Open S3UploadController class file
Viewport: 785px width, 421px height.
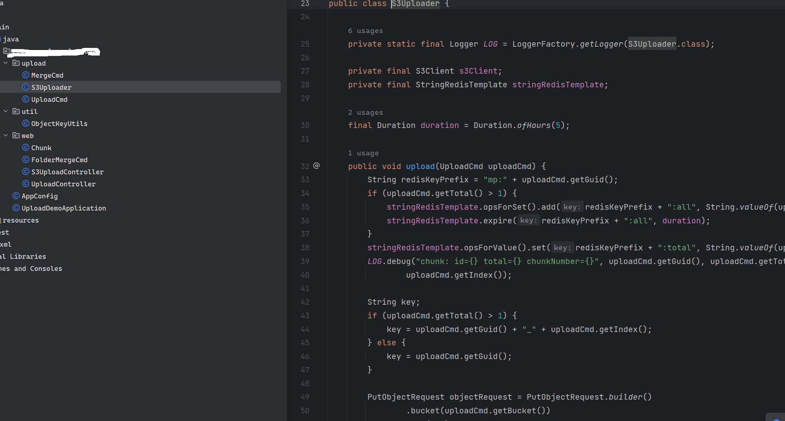(67, 172)
